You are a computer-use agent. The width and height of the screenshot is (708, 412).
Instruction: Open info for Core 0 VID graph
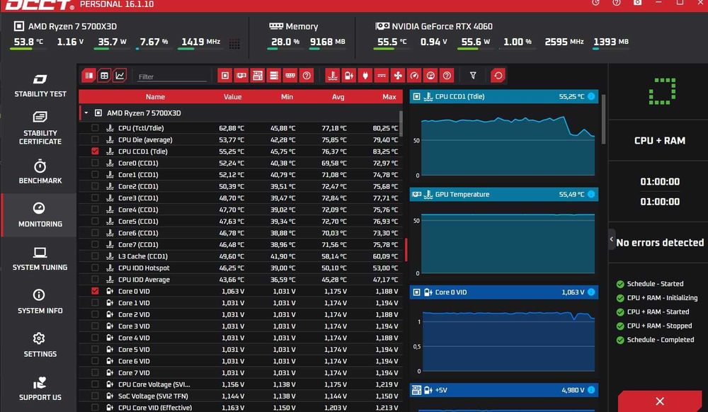591,292
